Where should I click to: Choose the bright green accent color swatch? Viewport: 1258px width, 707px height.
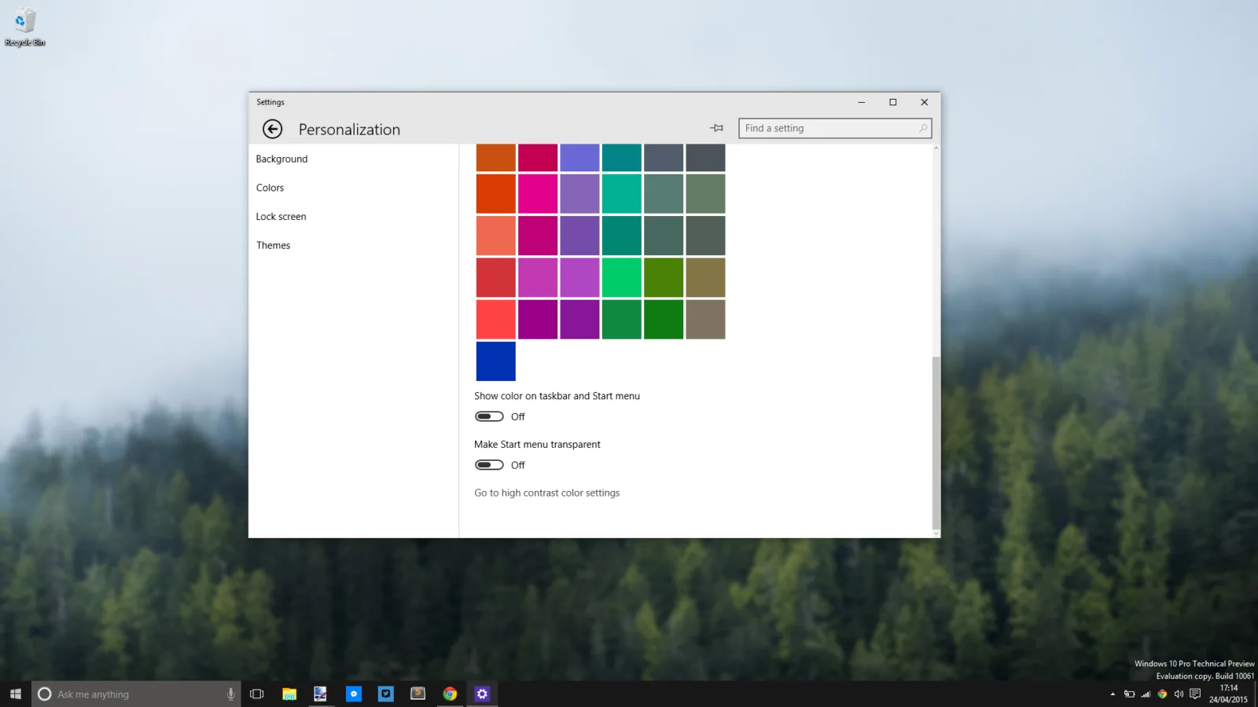(x=622, y=277)
